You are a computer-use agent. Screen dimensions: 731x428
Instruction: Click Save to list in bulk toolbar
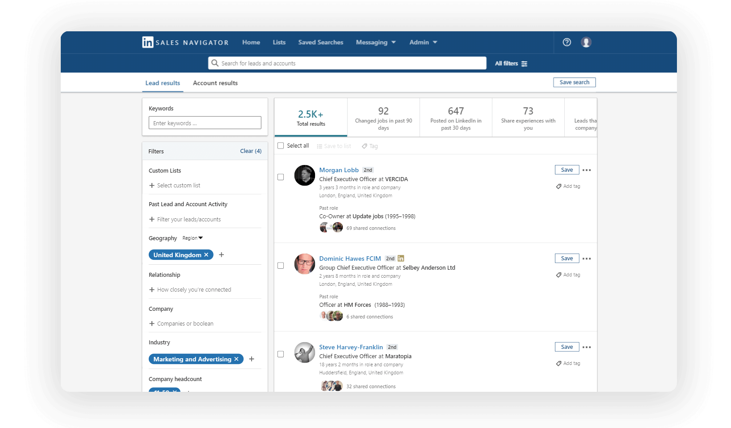click(x=334, y=146)
